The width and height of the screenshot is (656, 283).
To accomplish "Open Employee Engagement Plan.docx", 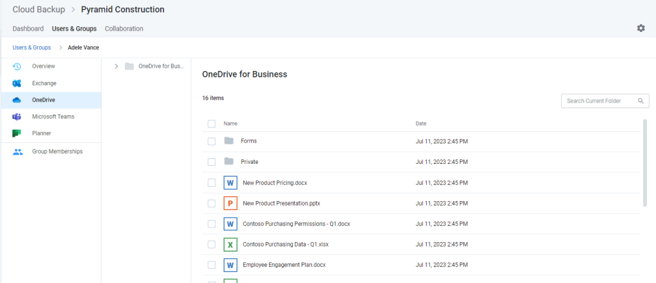I will 284,264.
